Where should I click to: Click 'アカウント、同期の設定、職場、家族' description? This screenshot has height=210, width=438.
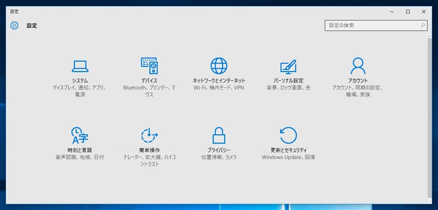point(358,91)
